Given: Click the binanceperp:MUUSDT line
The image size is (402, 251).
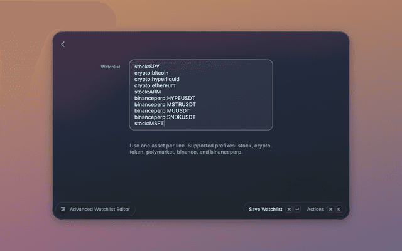Looking at the screenshot, I should 162,111.
